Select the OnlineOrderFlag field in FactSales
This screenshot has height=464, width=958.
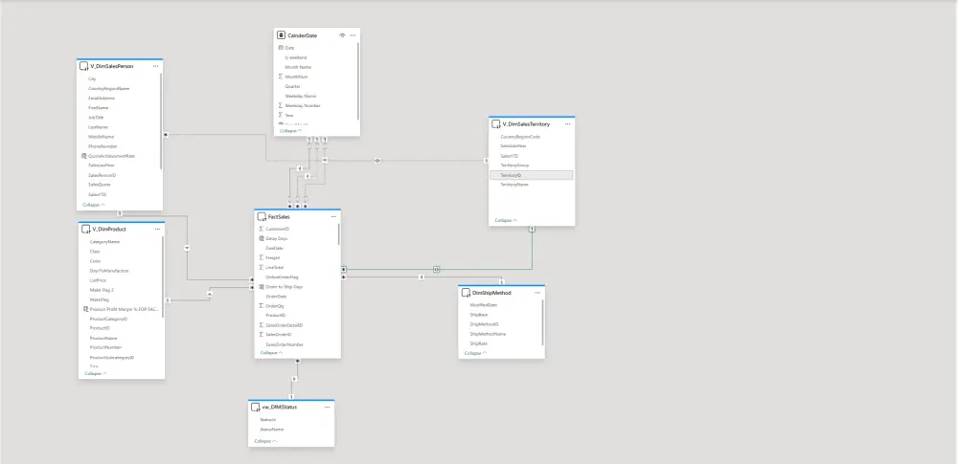point(283,277)
